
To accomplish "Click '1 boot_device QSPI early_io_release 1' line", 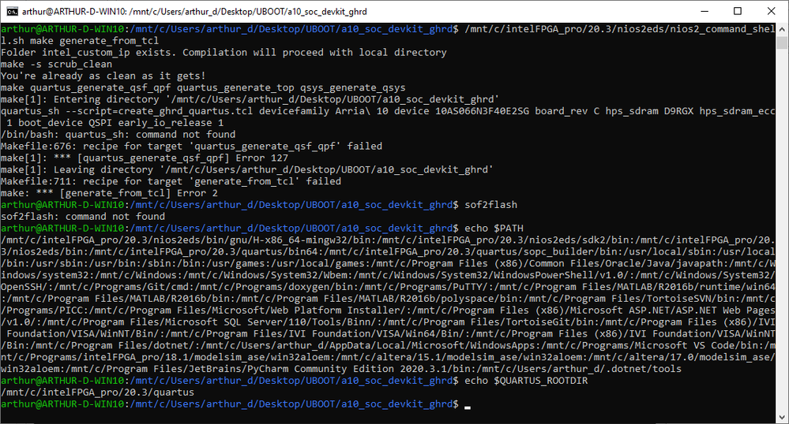I will click(115, 123).
